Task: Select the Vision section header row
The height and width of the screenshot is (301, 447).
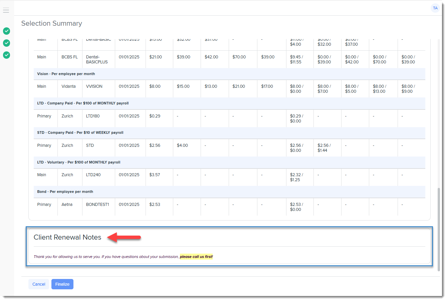Action: [66, 74]
